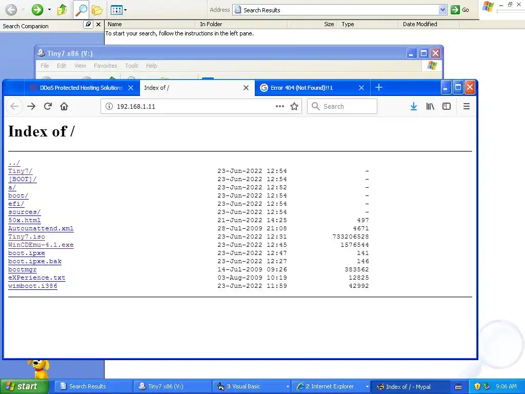The image size is (525, 394).
Task: Switch to DDoS Protected Hosting tab
Action: (82, 88)
